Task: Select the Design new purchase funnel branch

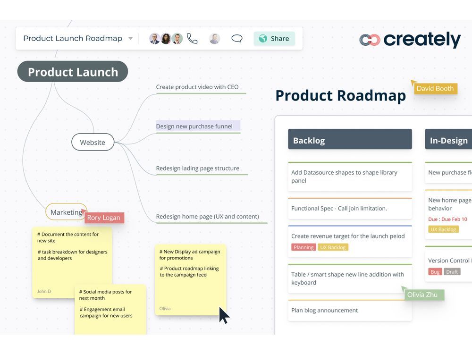Action: (194, 126)
